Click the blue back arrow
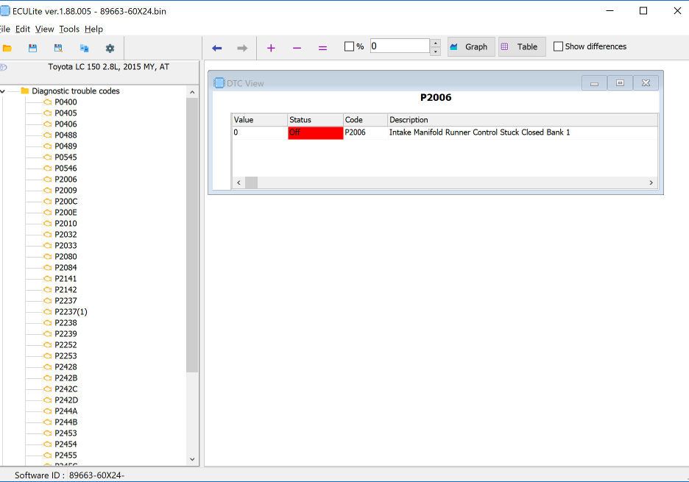689x482 pixels. click(x=216, y=48)
